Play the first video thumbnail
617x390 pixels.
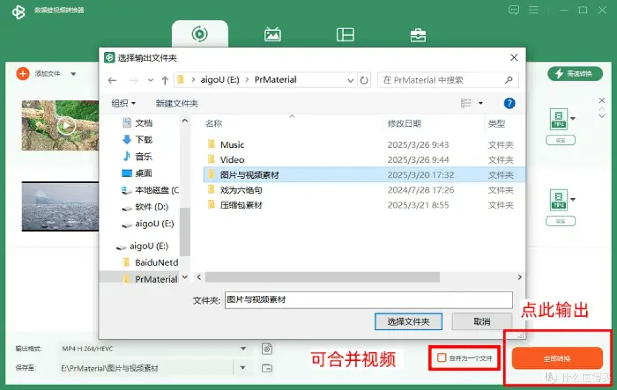[66, 126]
